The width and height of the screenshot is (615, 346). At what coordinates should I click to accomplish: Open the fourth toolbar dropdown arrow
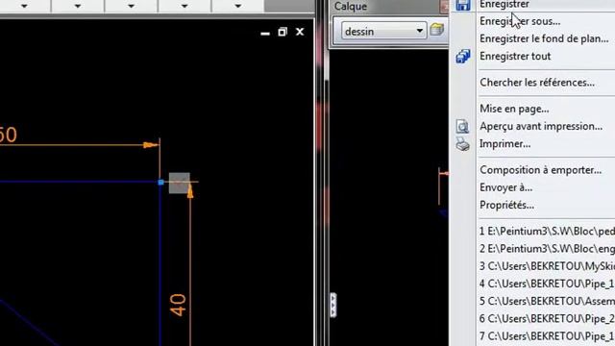[184, 6]
